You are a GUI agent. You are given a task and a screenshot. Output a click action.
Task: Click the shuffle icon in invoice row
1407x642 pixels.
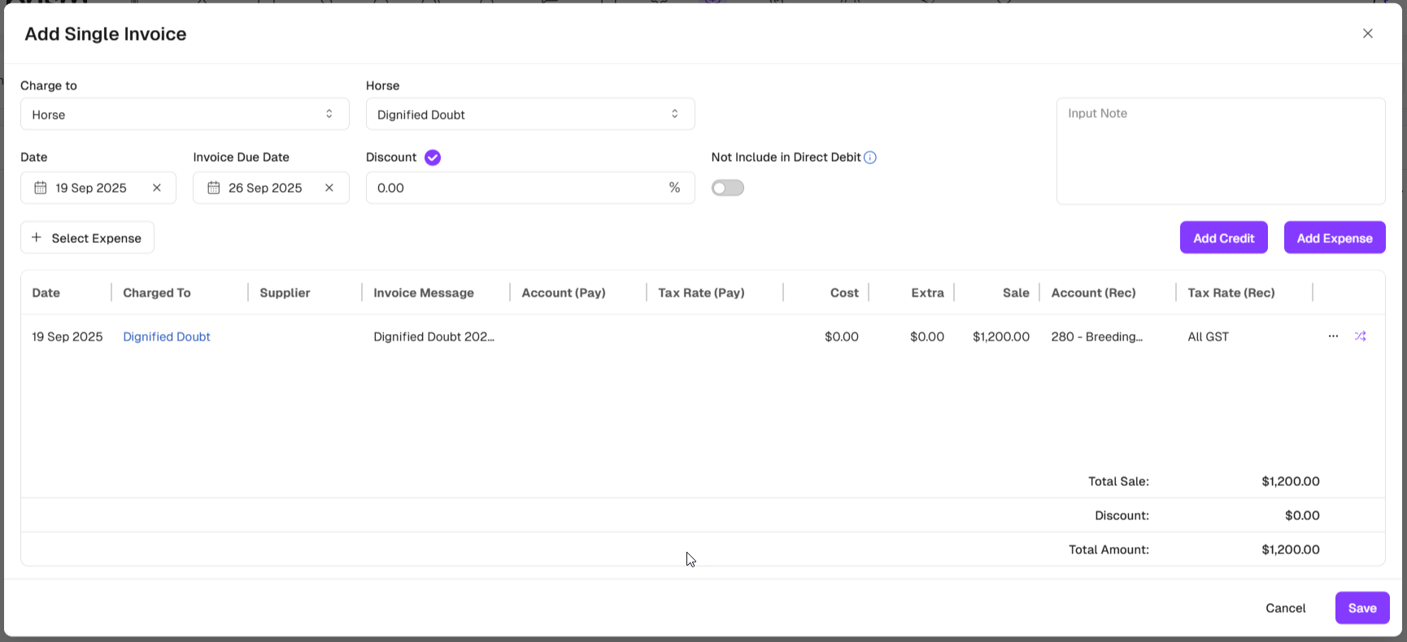pos(1360,336)
